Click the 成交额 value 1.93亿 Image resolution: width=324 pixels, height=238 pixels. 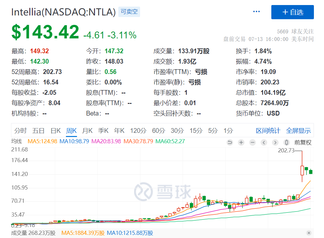pos(187,61)
